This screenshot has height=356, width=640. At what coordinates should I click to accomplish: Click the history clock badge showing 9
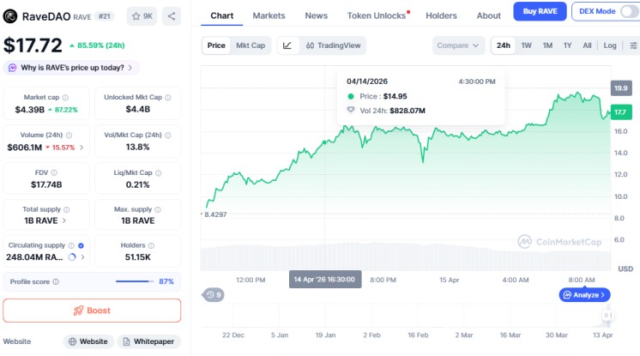click(x=213, y=295)
